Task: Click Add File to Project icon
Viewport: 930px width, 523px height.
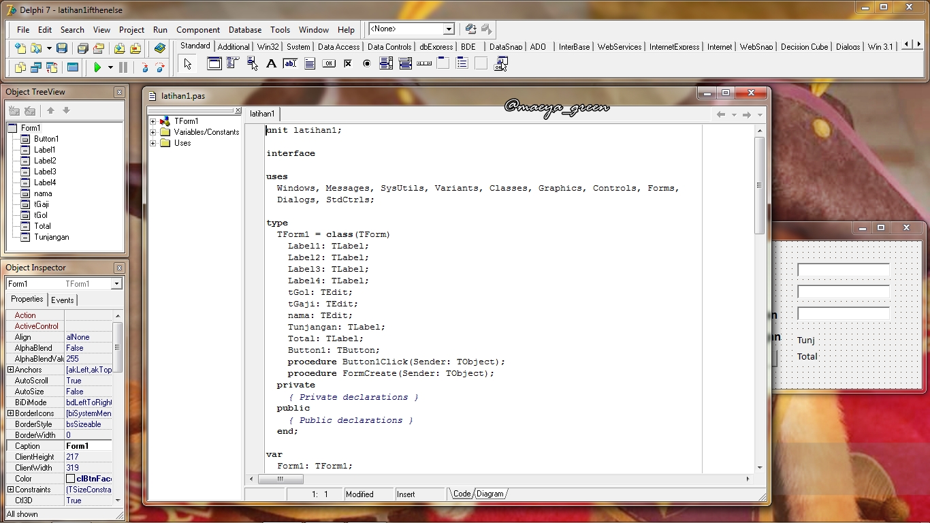Action: click(119, 48)
